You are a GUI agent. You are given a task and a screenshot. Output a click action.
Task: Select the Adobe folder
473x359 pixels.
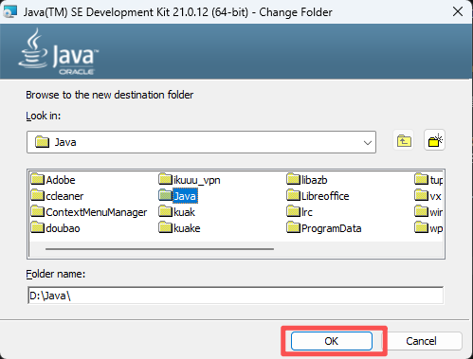click(53, 180)
